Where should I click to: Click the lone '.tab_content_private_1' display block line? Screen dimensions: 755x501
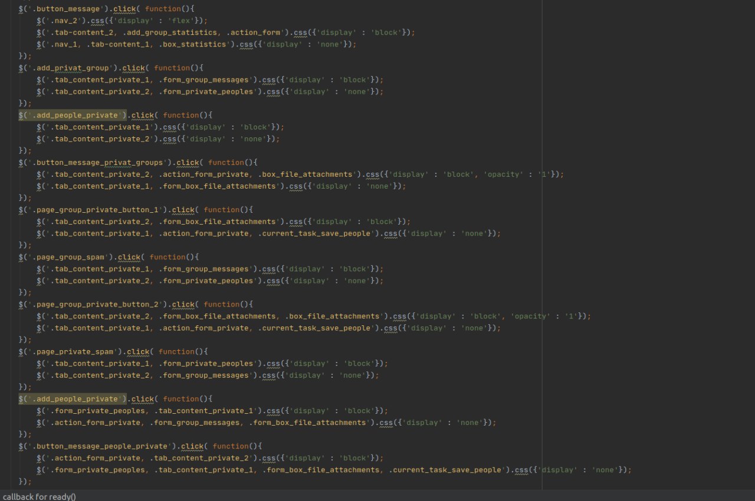coord(160,127)
